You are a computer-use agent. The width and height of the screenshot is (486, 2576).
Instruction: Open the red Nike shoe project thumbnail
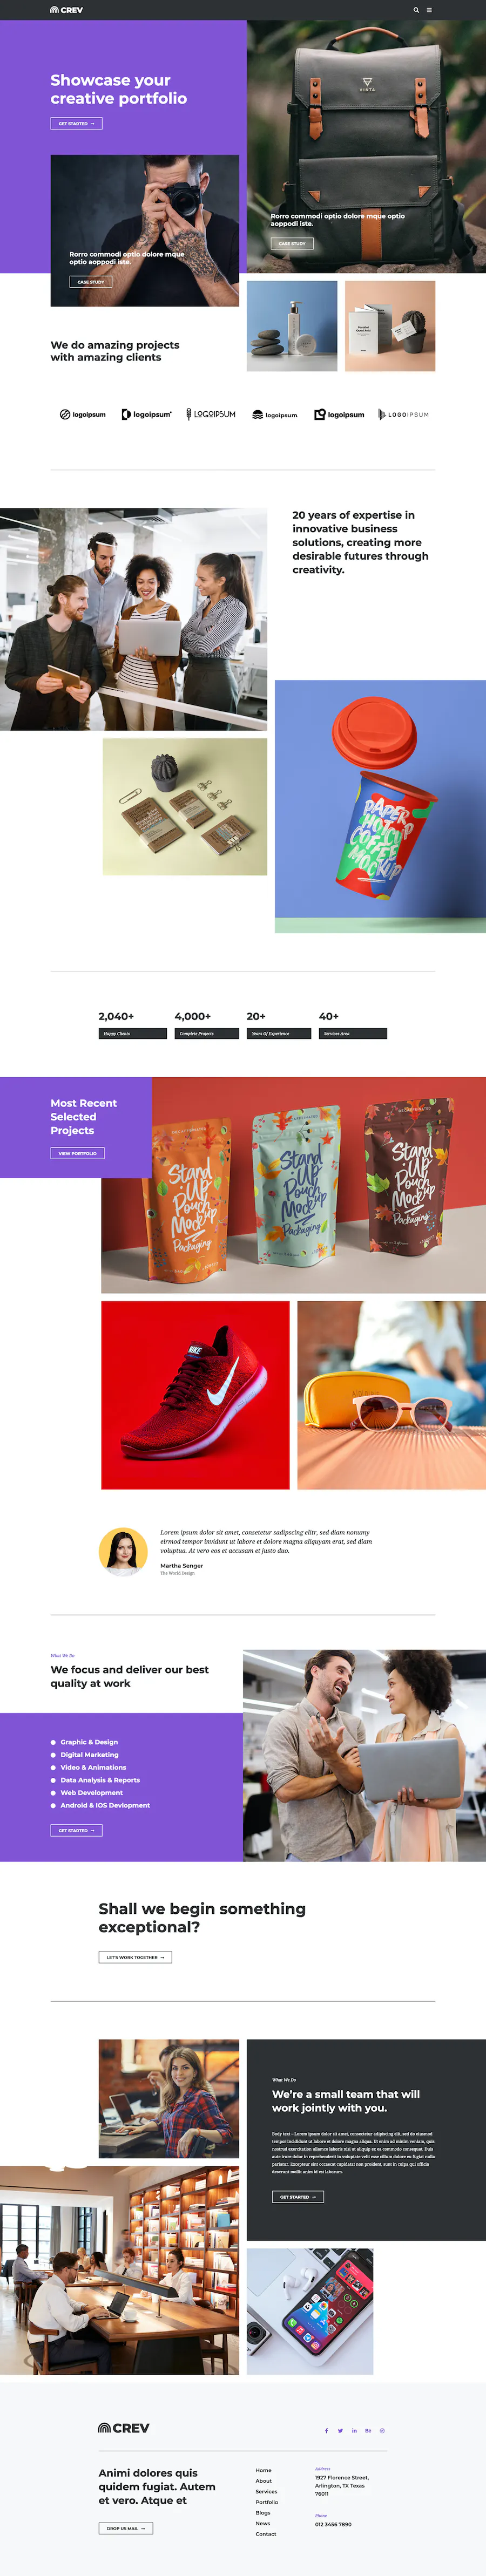(195, 1395)
